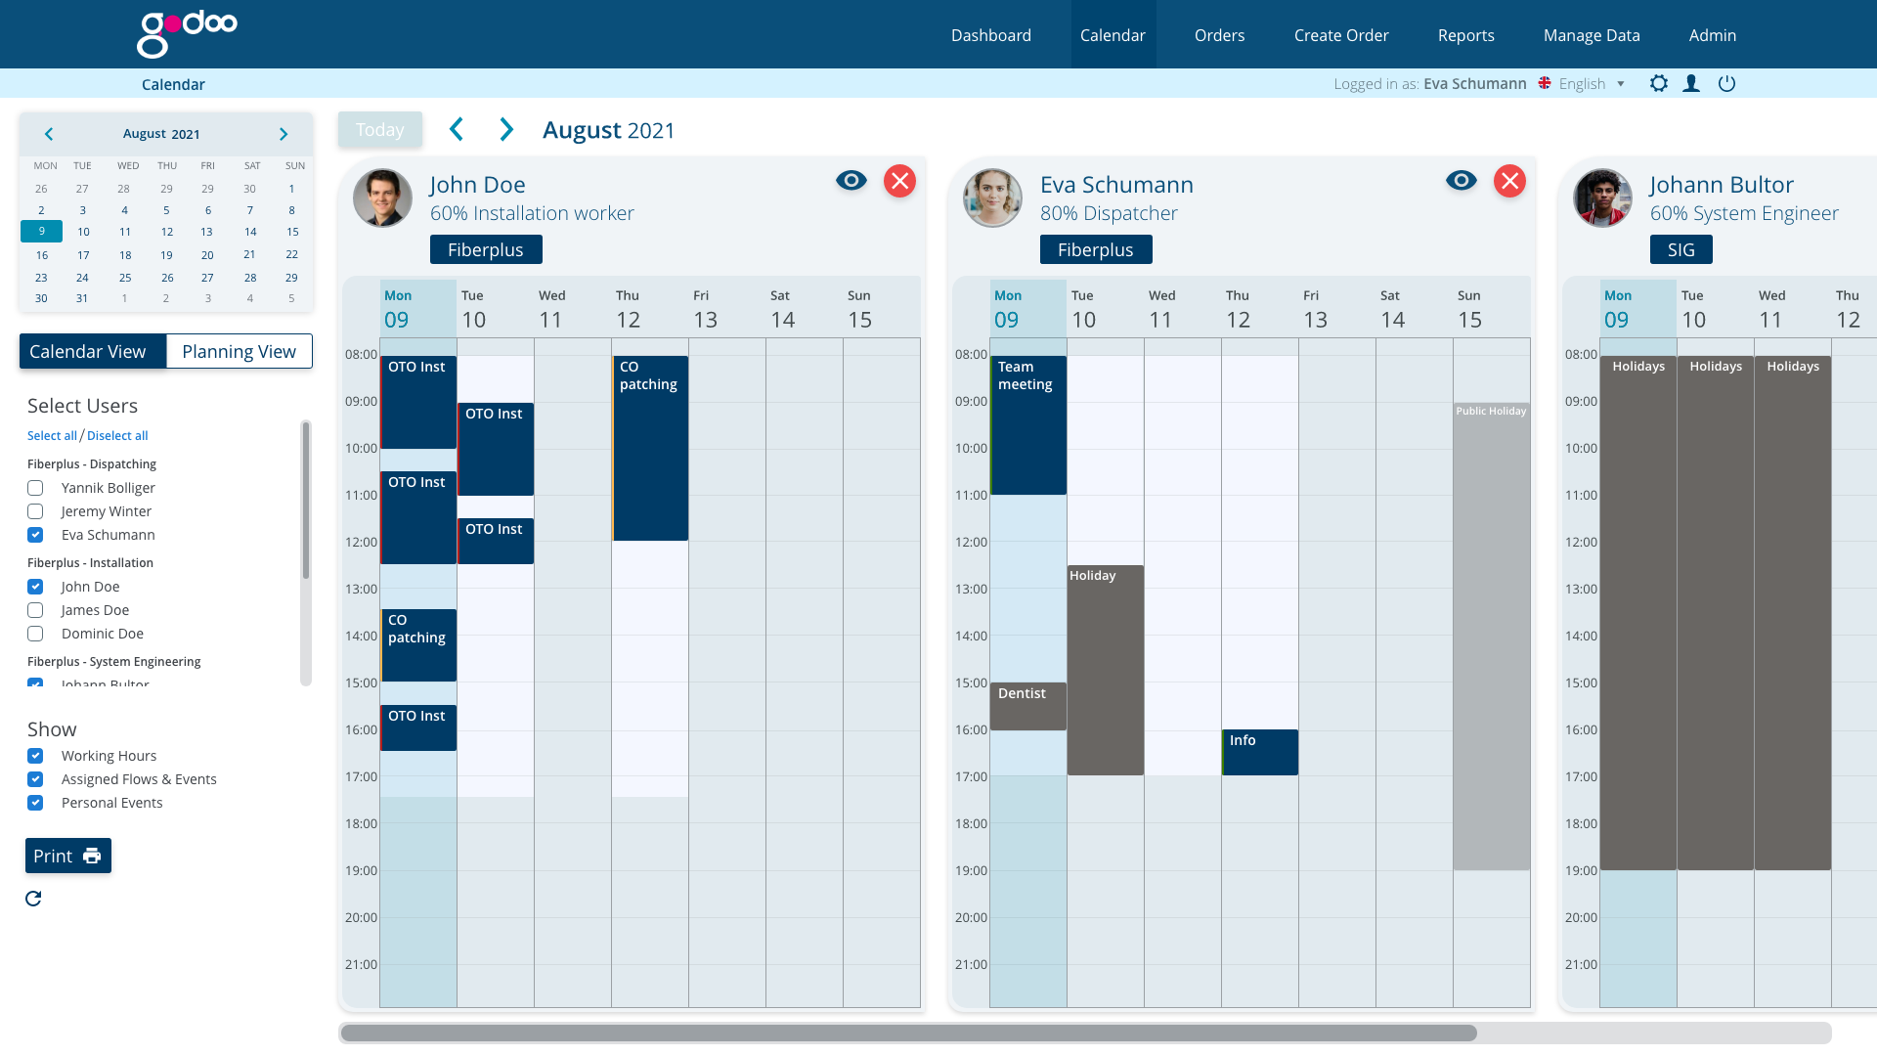This screenshot has width=1877, height=1056.
Task: Open the Dashboard menu
Action: coord(991,35)
